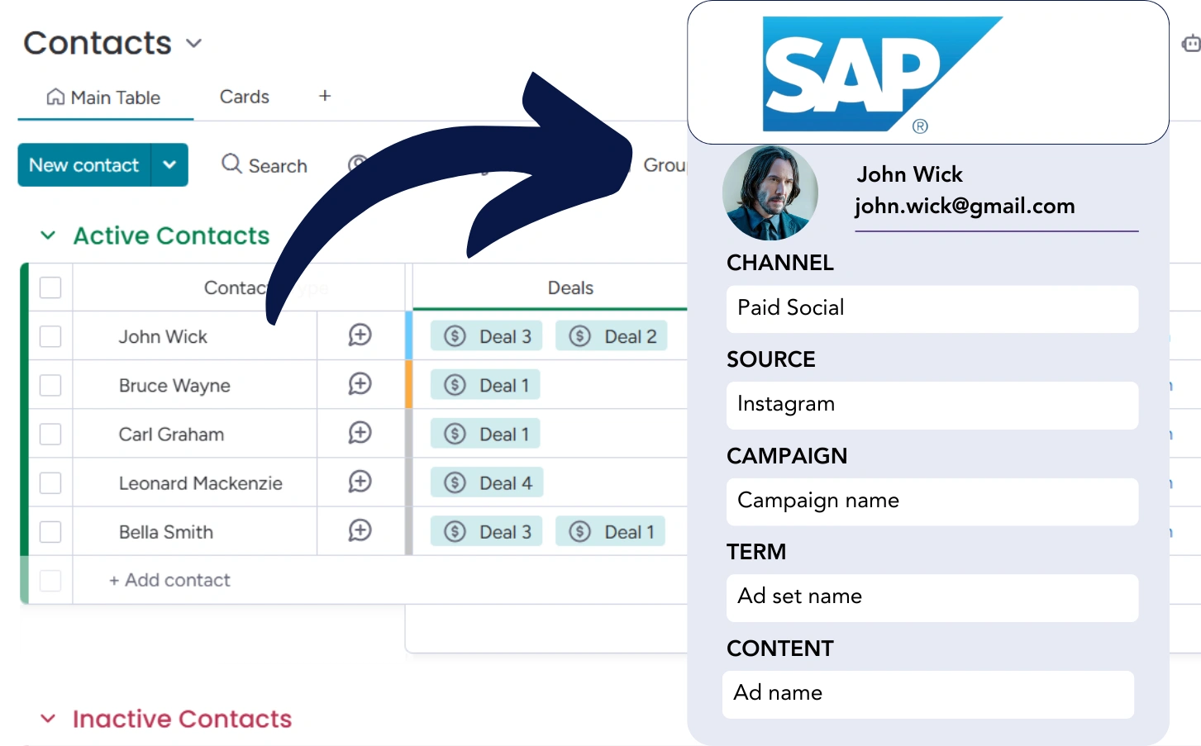Click the Instagram source field
The image size is (1201, 746).
(932, 405)
